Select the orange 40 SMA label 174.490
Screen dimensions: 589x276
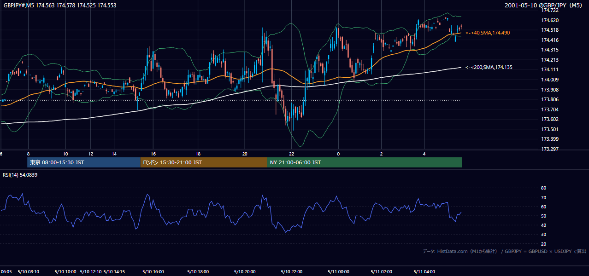488,33
